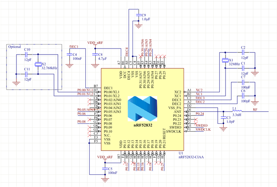Screen dimensions: 277x187
Task: Click the '100nF' value of C4
Action: [77, 58]
